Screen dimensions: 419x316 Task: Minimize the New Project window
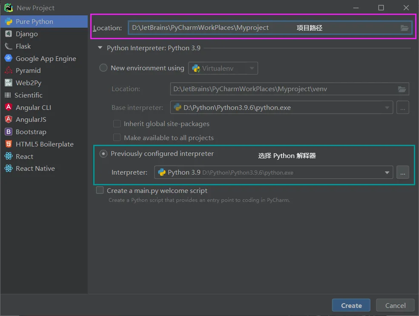(x=356, y=8)
